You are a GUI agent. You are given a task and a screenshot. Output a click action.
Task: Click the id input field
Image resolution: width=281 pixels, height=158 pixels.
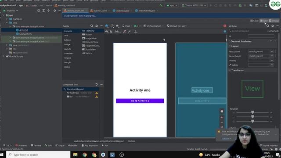(261, 36)
